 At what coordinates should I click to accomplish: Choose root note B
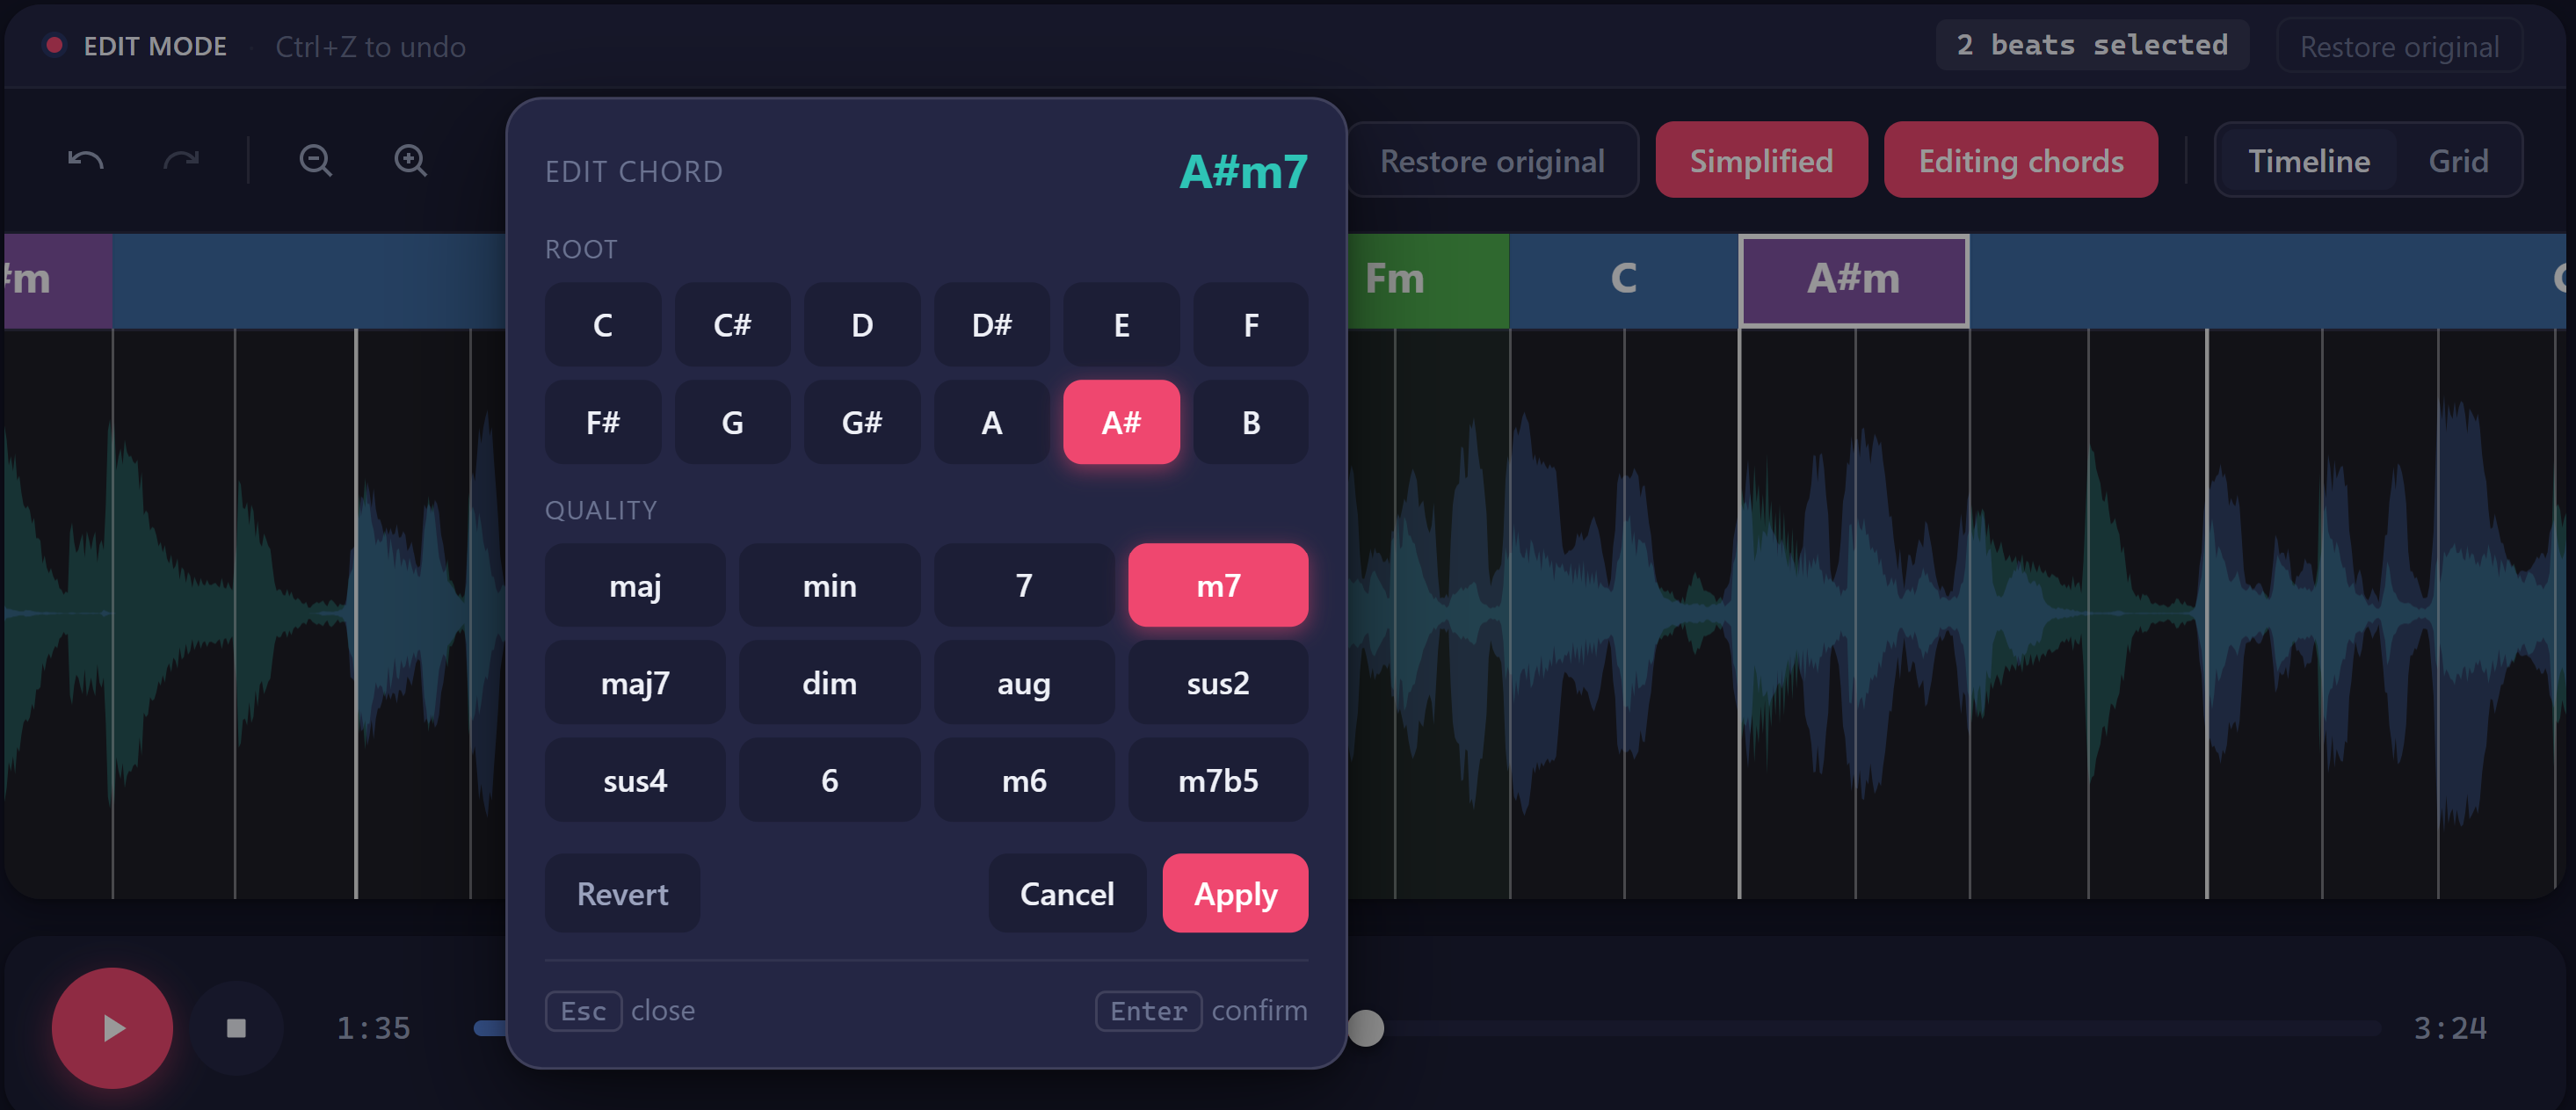[x=1251, y=422]
